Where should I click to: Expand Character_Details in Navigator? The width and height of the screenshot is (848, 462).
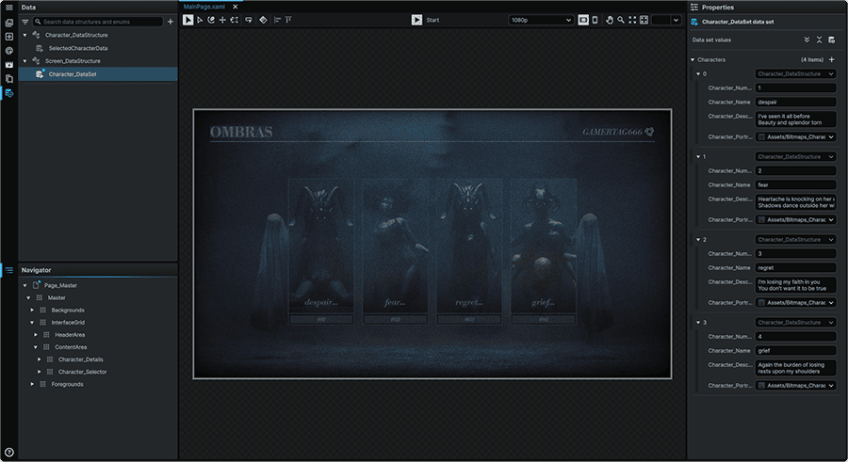coord(39,359)
